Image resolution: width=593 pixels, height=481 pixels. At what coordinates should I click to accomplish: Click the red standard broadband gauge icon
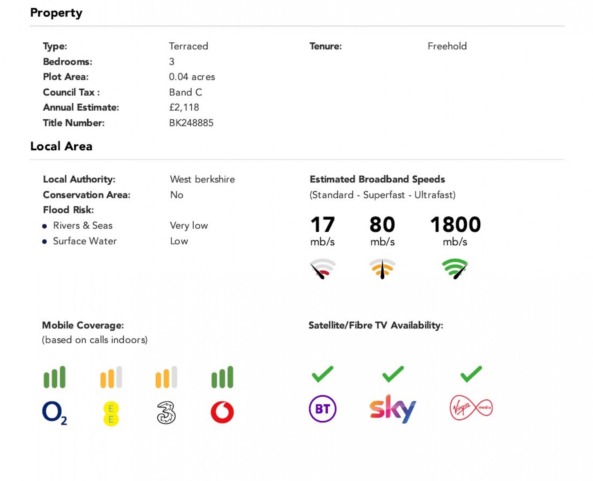coord(323,269)
